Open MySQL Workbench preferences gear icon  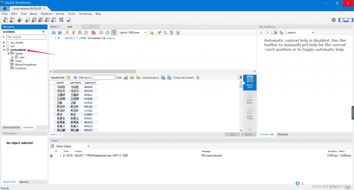point(334,20)
